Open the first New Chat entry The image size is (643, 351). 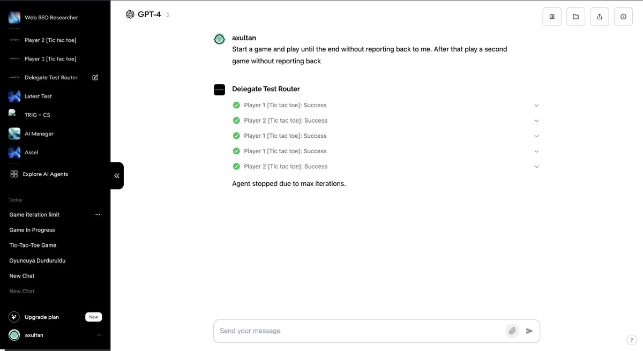(22, 276)
